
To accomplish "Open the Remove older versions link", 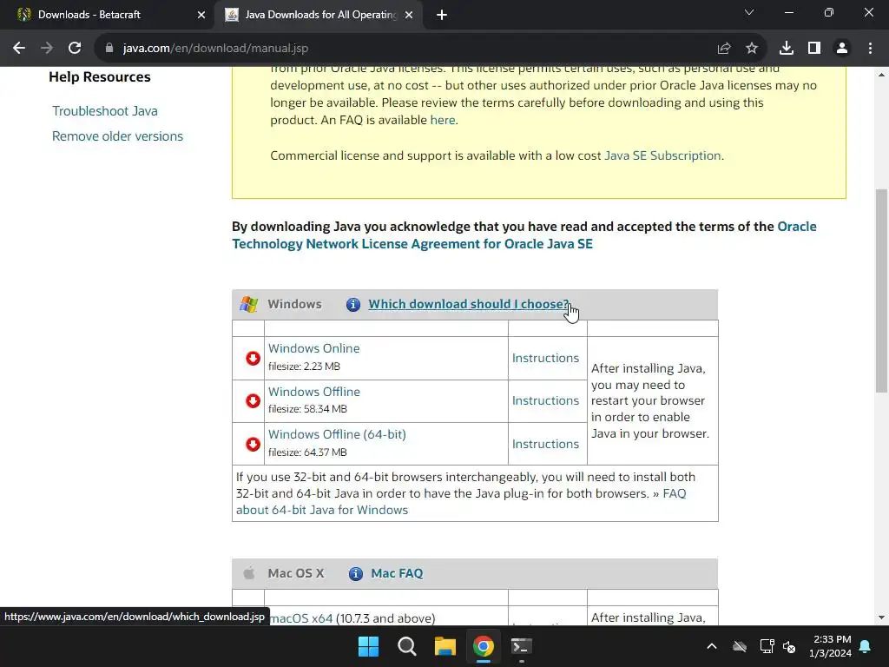I will 117,136.
